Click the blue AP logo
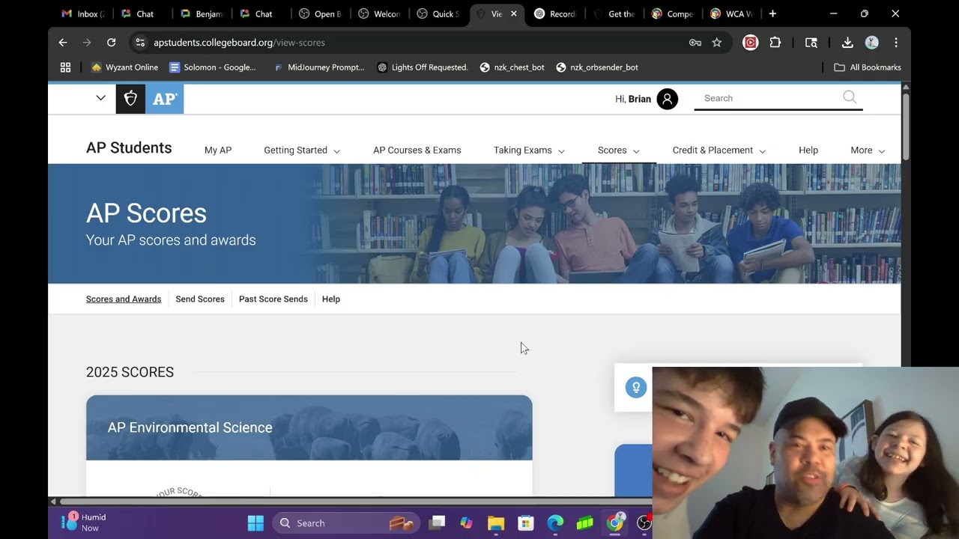This screenshot has width=959, height=539. tap(164, 99)
